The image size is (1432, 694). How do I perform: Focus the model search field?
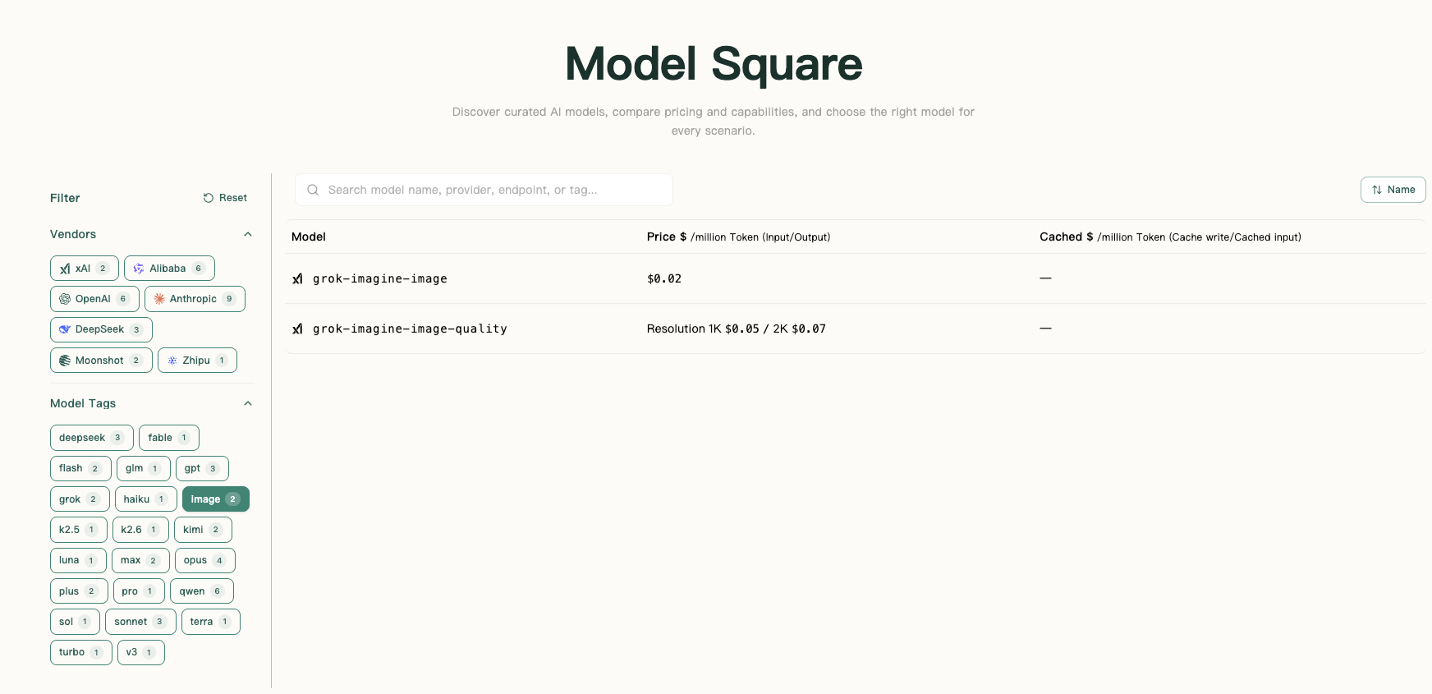pos(484,190)
